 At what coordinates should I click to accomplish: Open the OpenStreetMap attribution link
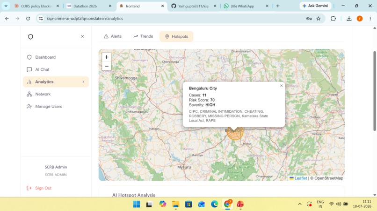click(x=329, y=178)
